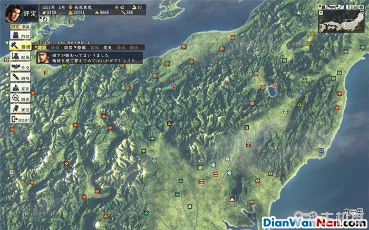Open settings gear above the minimap
The height and width of the screenshot is (230, 369).
[361, 7]
